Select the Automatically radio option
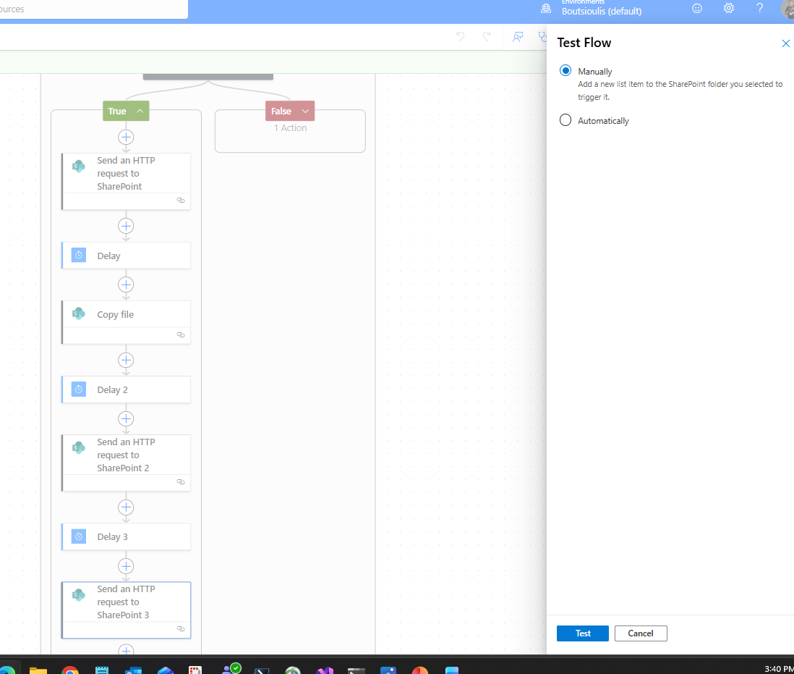The image size is (794, 674). click(565, 120)
